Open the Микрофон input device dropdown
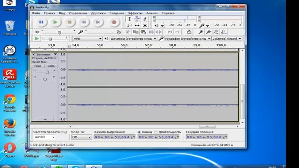Viewport: 299px width, 168px height. coord(188,39)
